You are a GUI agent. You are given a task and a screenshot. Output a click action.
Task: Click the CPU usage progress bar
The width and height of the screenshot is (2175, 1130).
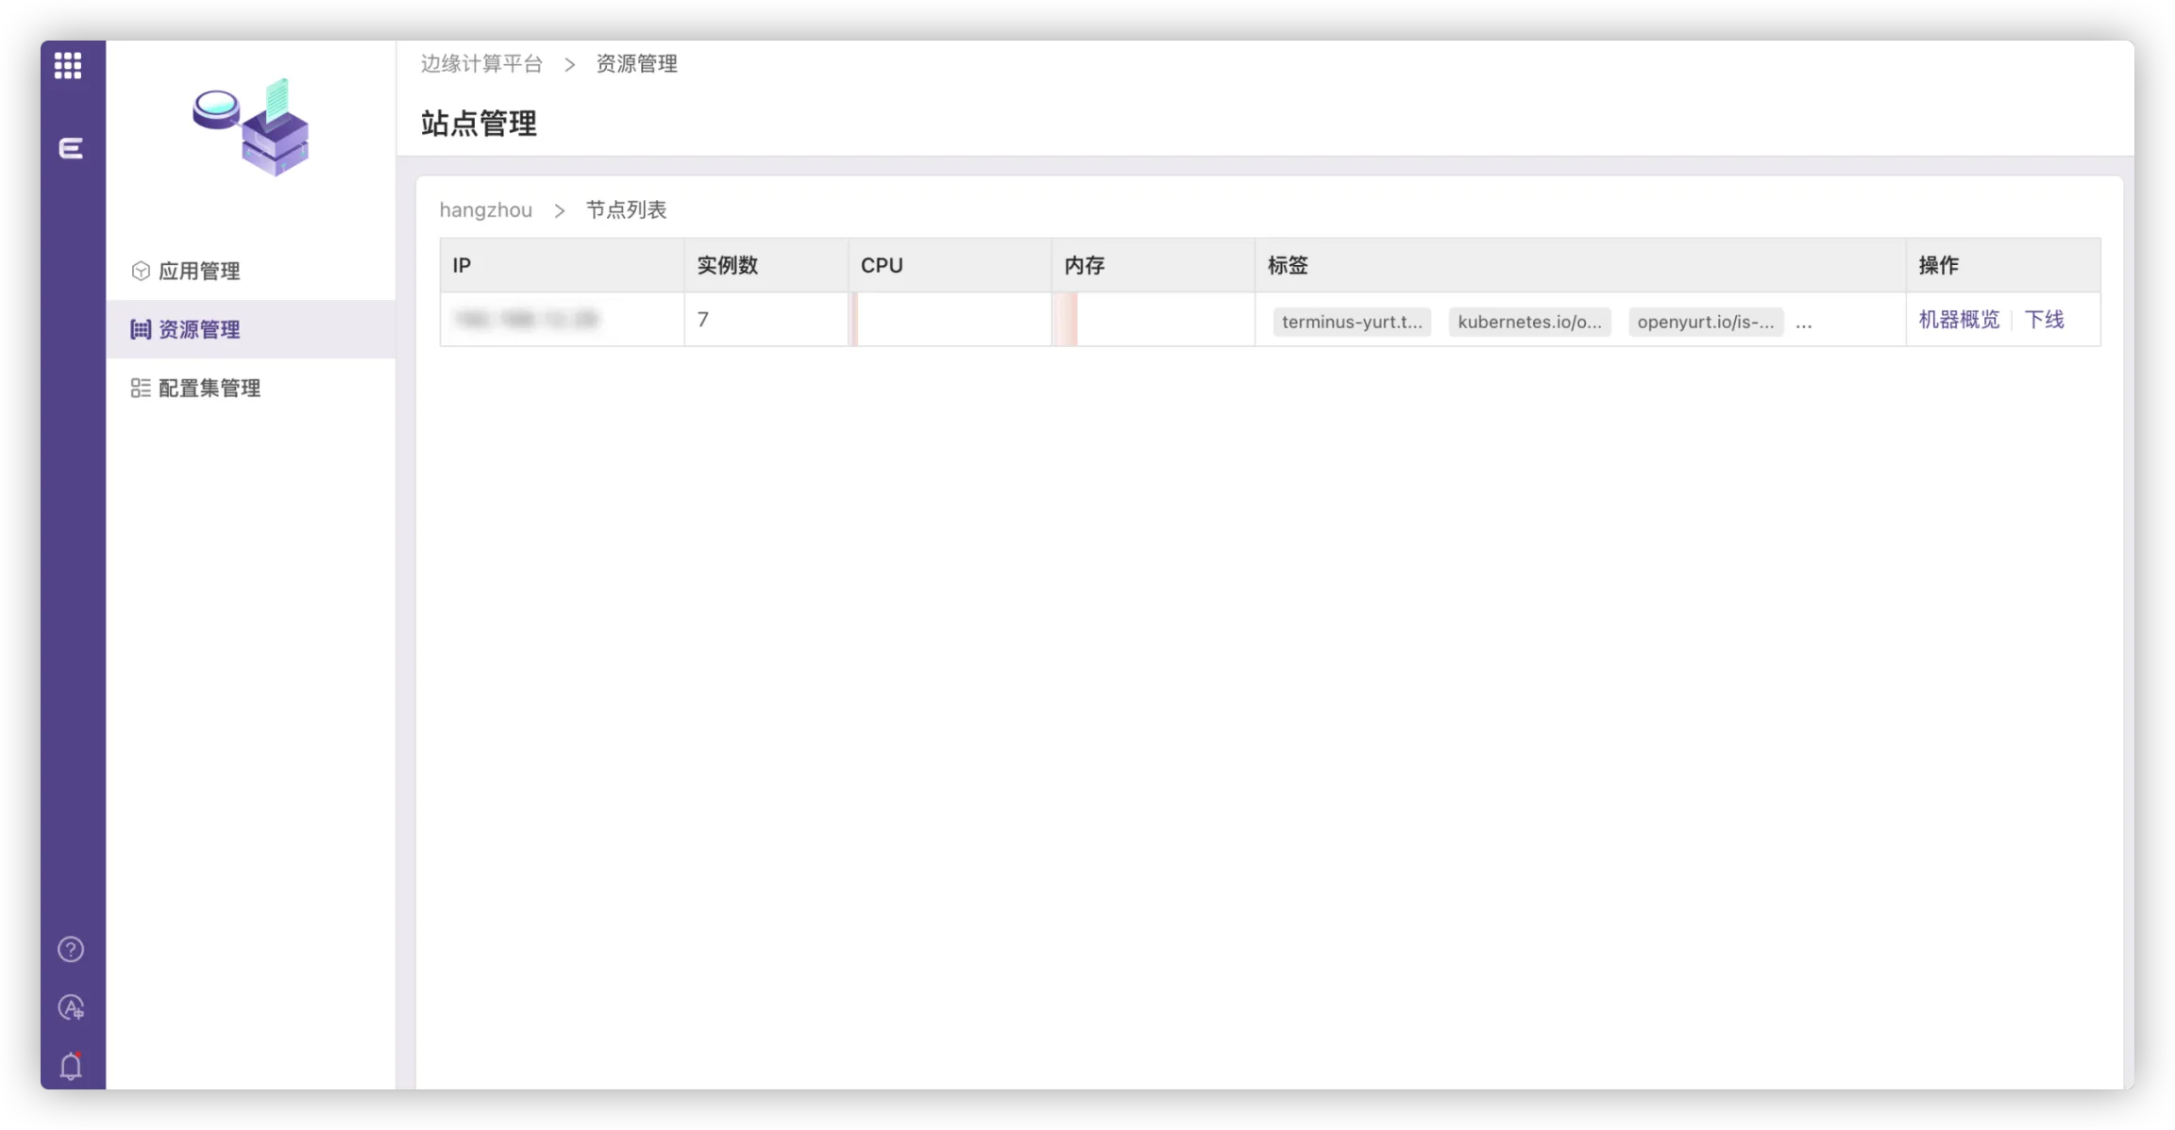coord(949,320)
